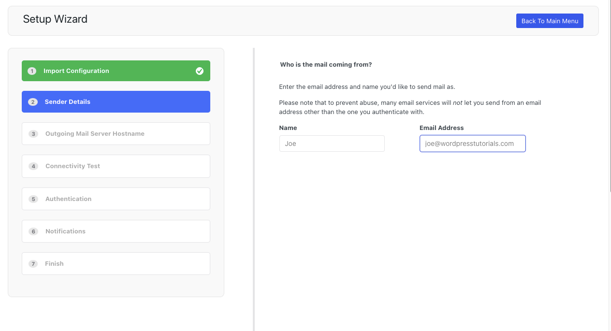Click the Back To Main Menu button
This screenshot has width=611, height=331.
[550, 21]
